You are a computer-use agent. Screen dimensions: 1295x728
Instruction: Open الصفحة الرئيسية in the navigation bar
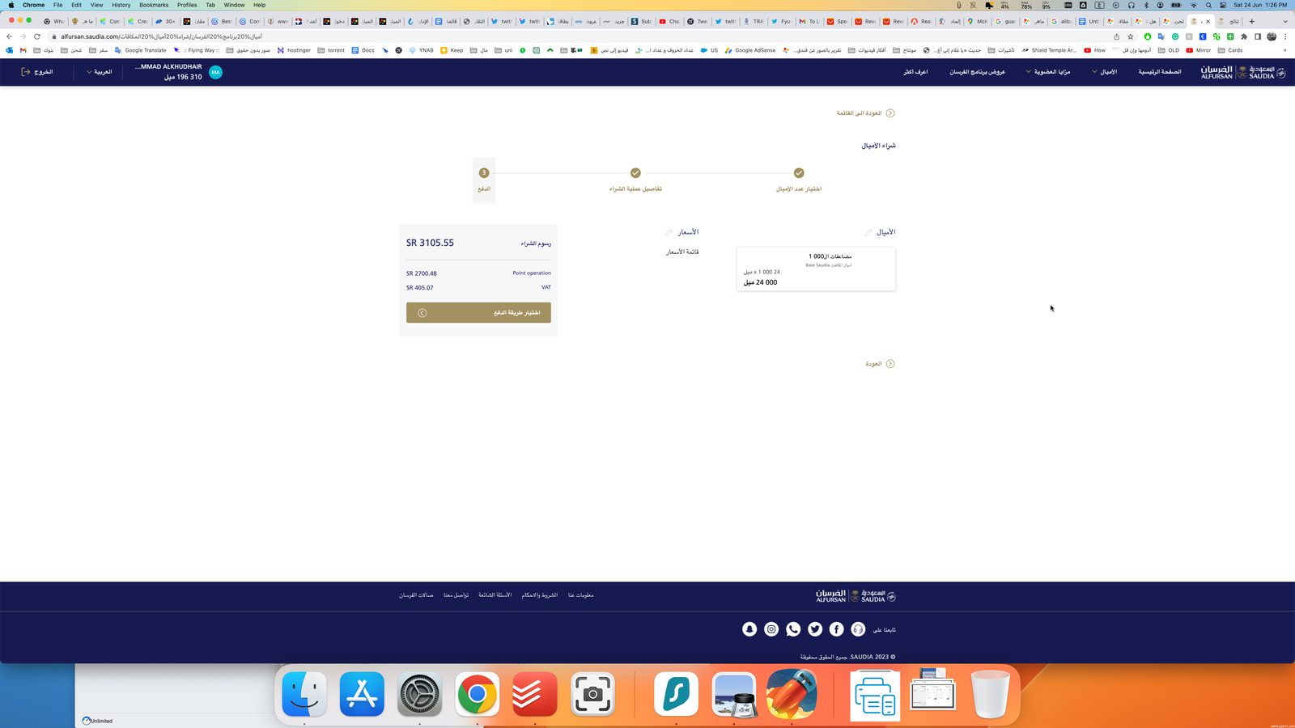click(1159, 72)
